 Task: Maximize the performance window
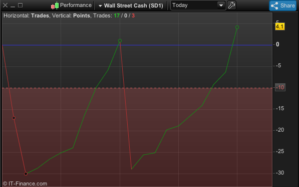[20, 5]
